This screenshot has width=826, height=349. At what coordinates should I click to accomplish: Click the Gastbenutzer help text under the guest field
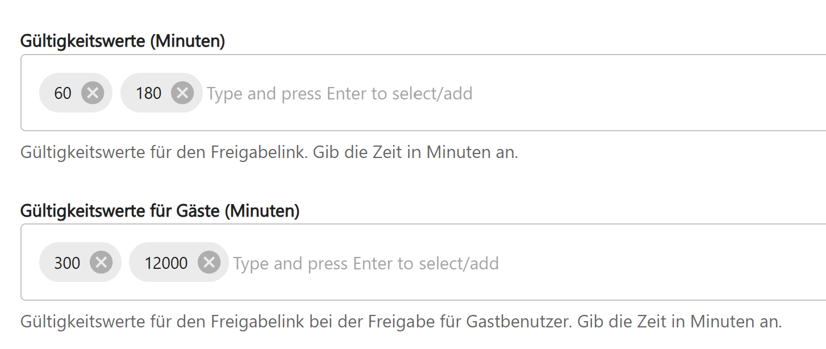point(401,322)
